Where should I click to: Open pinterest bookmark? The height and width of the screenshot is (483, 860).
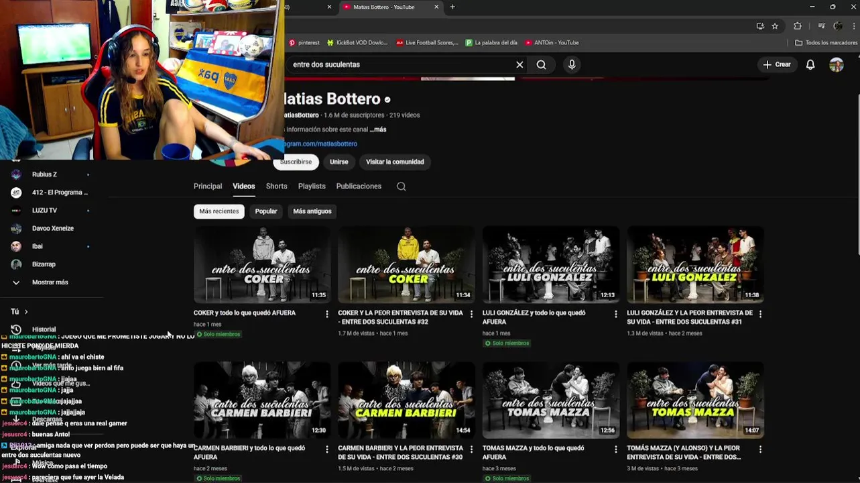pos(304,42)
